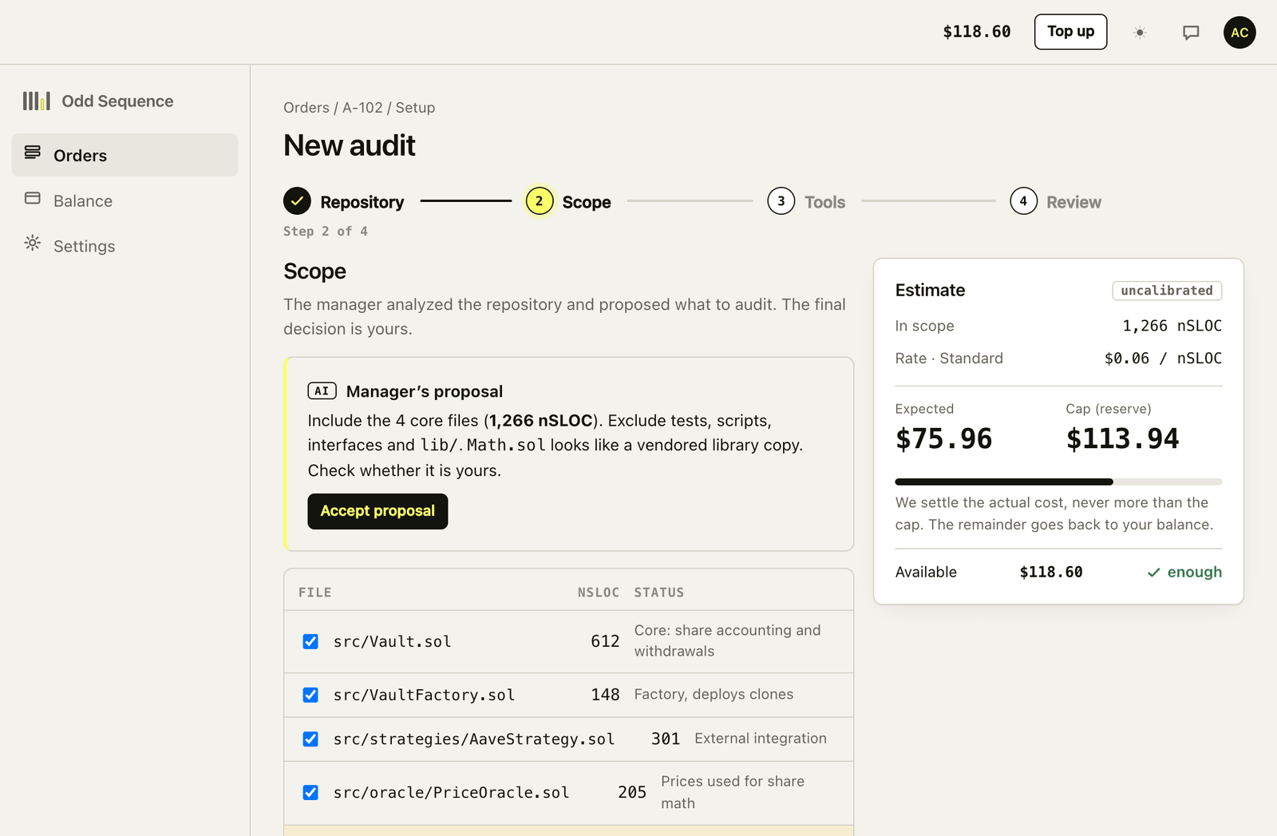Click the Repository step label
The image size is (1277, 836).
pyautogui.click(x=362, y=202)
